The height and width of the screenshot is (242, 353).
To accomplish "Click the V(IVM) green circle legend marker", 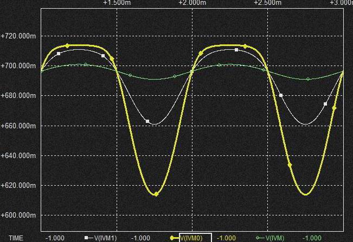I will coord(259,238).
